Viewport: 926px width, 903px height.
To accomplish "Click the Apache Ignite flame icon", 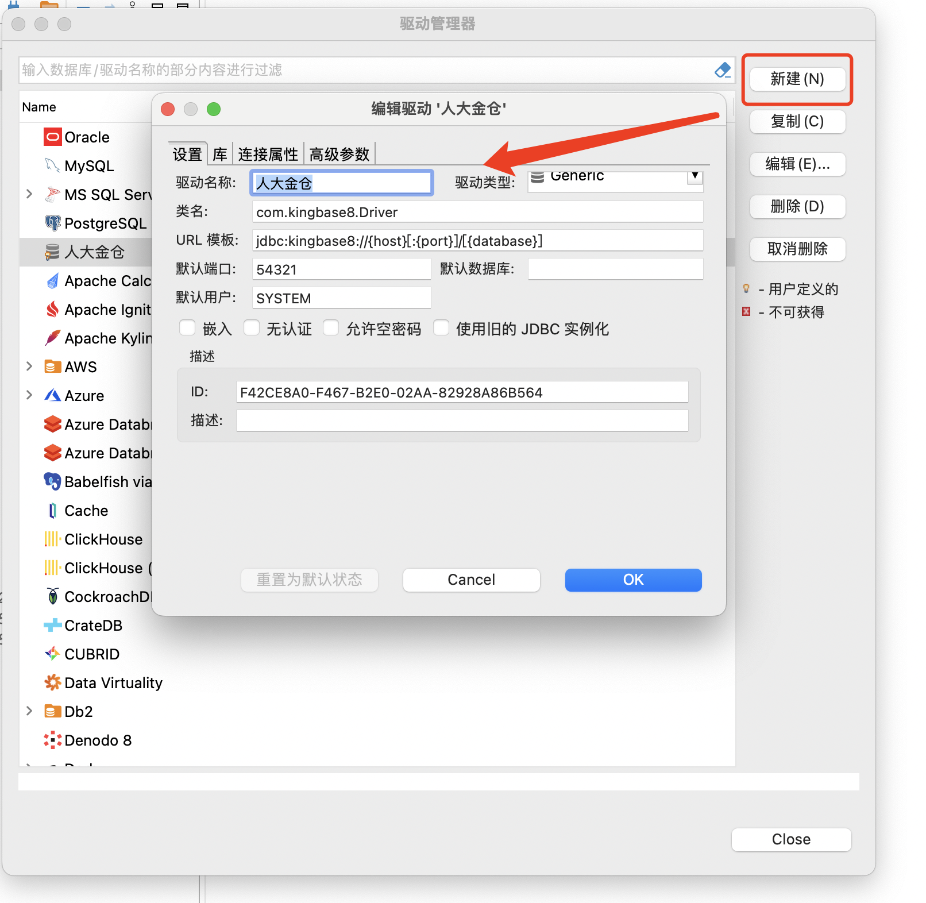I will point(52,310).
